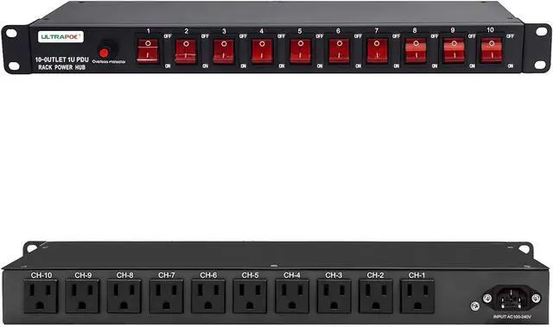This screenshot has width=553, height=327.
Task: Push the red Overload Protector button
Action: click(104, 53)
